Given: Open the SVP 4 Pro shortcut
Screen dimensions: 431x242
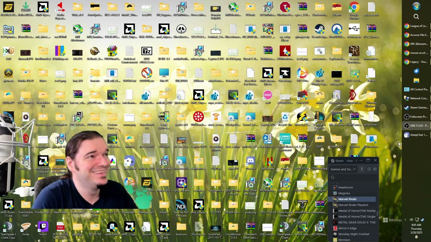Looking at the screenshot, I should pyautogui.click(x=302, y=76).
